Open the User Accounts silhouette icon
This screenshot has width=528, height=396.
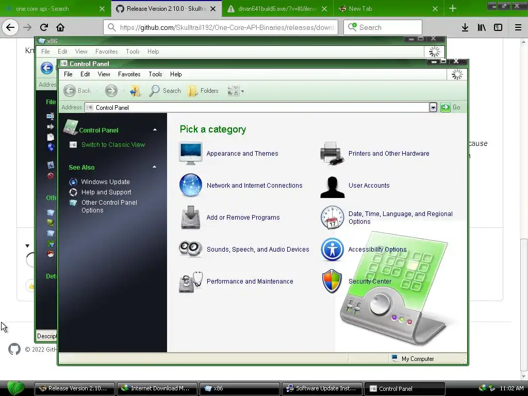pyautogui.click(x=332, y=186)
